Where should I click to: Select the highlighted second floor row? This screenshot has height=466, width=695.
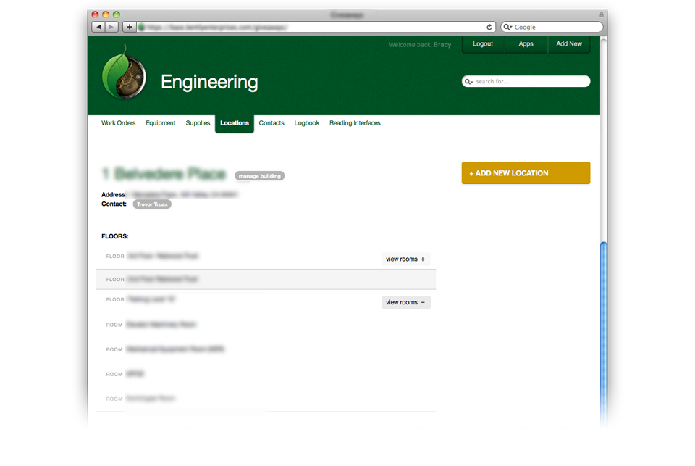tap(266, 279)
